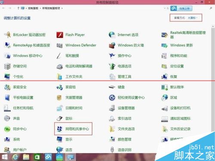Open 电话和调制解调器 icon
Image resolution: width=215 pixels, height=161 pixels.
[x=60, y=66]
